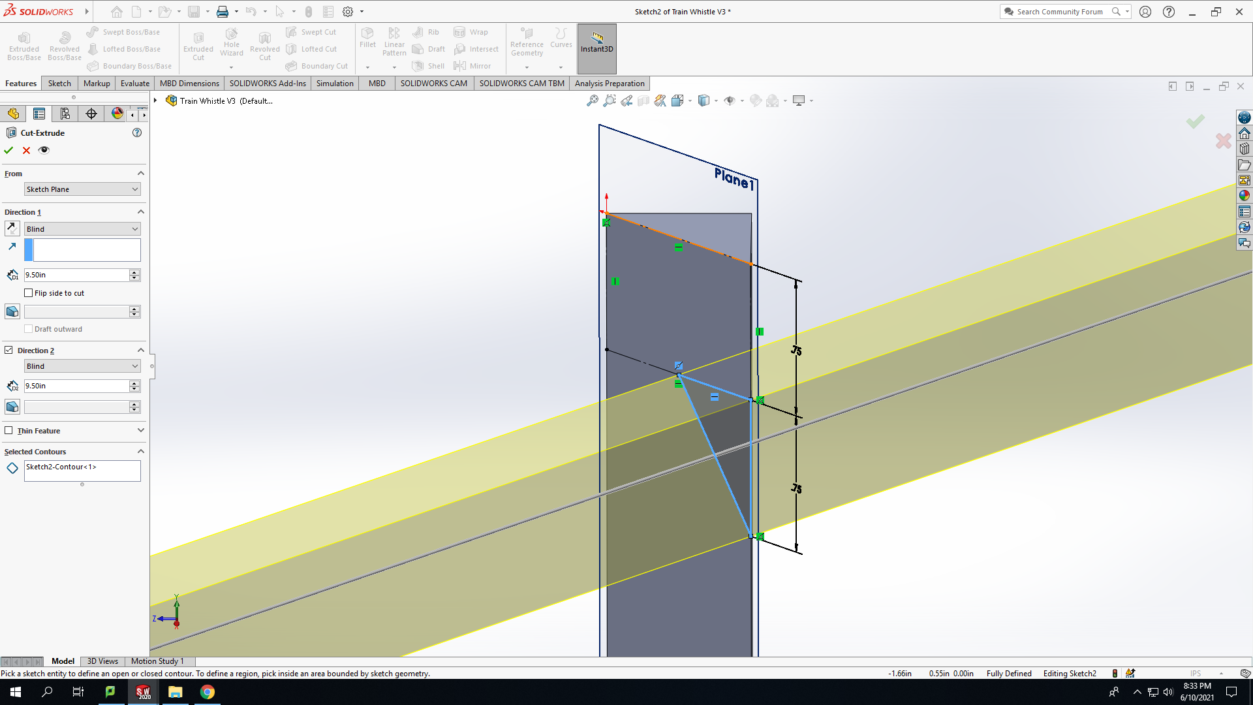
Task: Open Motion Study 1 tab
Action: (x=157, y=661)
